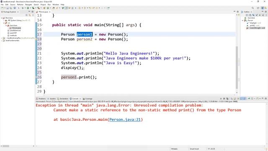The width and height of the screenshot is (268, 151).
Task: Toggle Hide Static Members in Outline toolbar
Action: (x=257, y=15)
